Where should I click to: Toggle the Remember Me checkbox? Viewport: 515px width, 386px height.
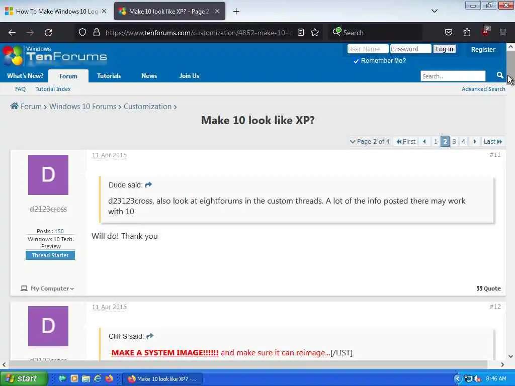356,61
